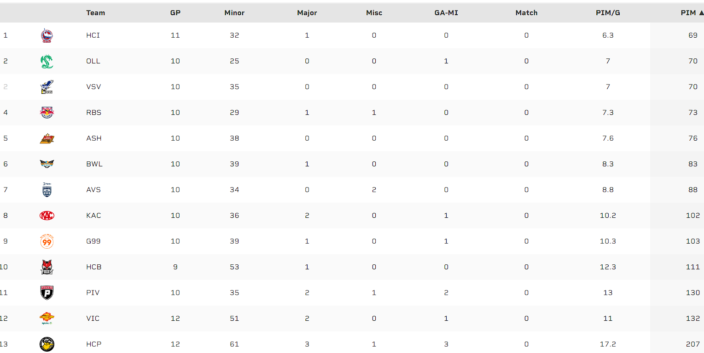Select the VIC team name

[x=93, y=319]
